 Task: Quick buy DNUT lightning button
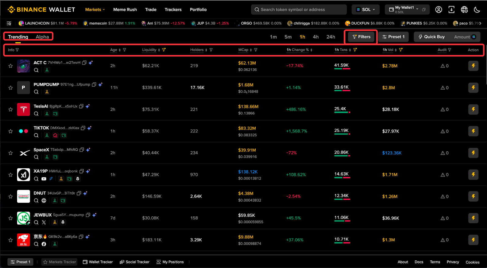point(473,196)
